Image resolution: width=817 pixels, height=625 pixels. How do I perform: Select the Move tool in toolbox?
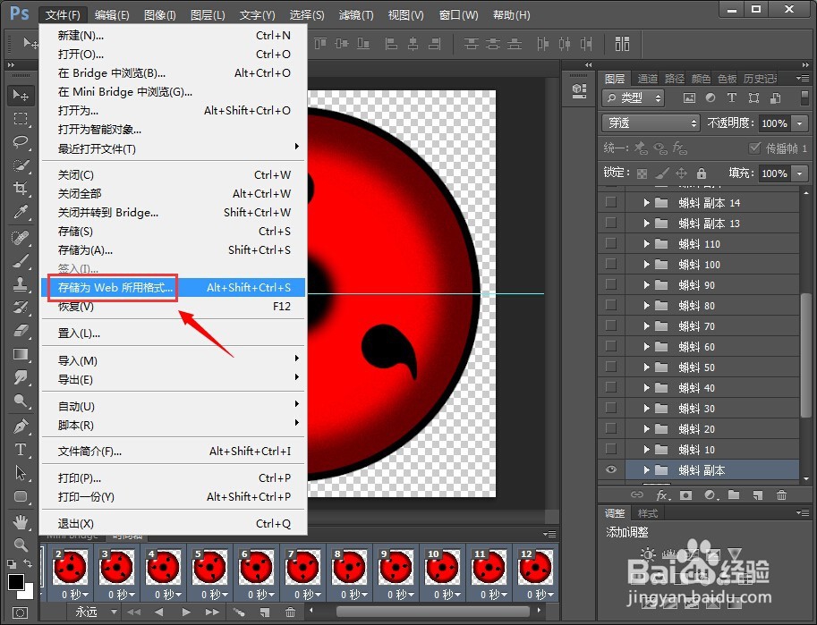pyautogui.click(x=21, y=95)
